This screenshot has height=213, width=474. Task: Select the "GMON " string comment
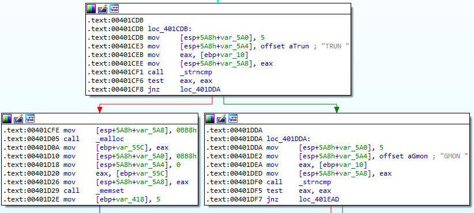point(453,156)
